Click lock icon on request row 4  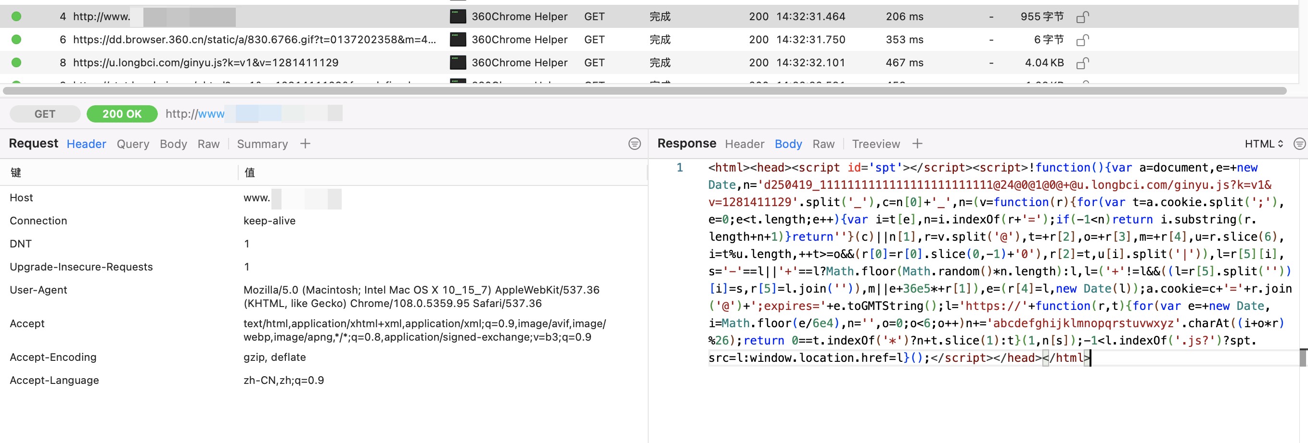(1082, 17)
